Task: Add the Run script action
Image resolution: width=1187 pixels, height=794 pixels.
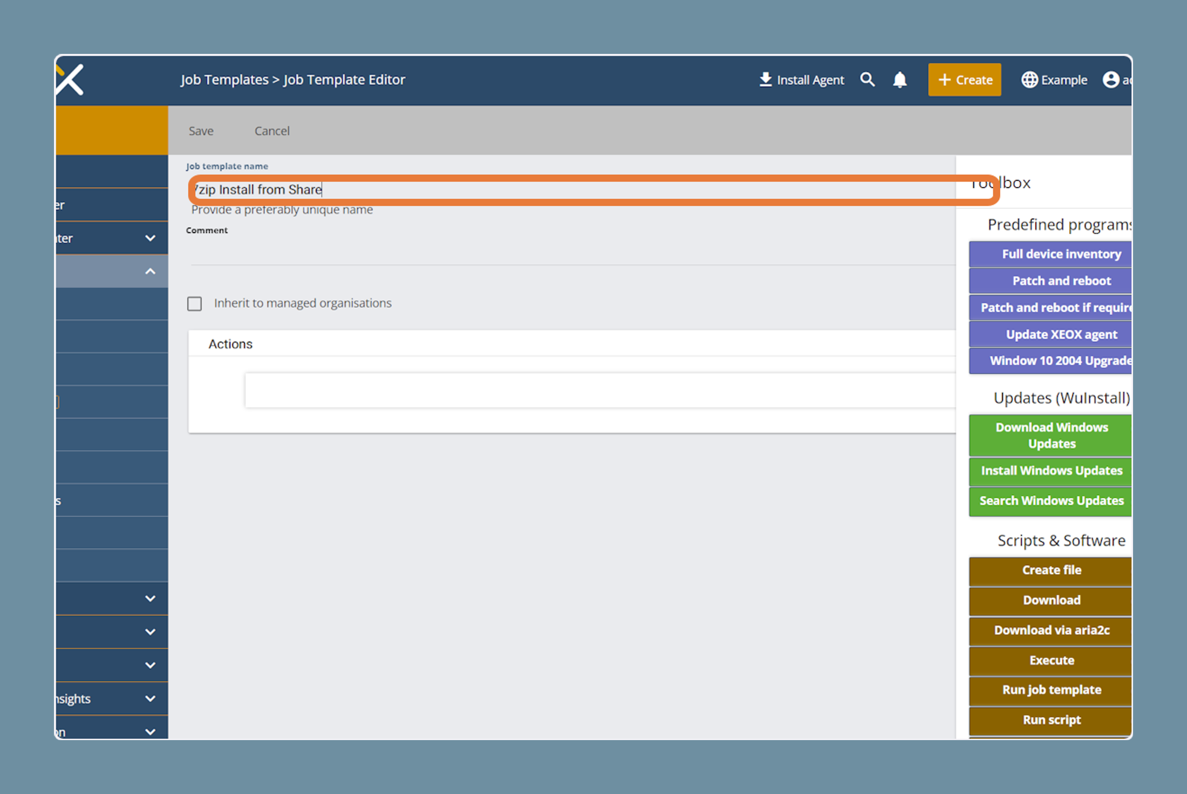Action: (x=1050, y=720)
